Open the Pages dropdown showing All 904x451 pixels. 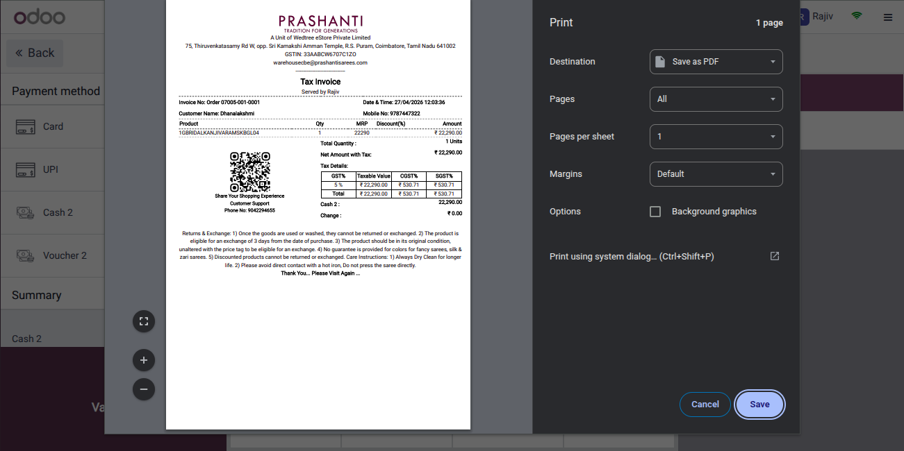click(716, 99)
